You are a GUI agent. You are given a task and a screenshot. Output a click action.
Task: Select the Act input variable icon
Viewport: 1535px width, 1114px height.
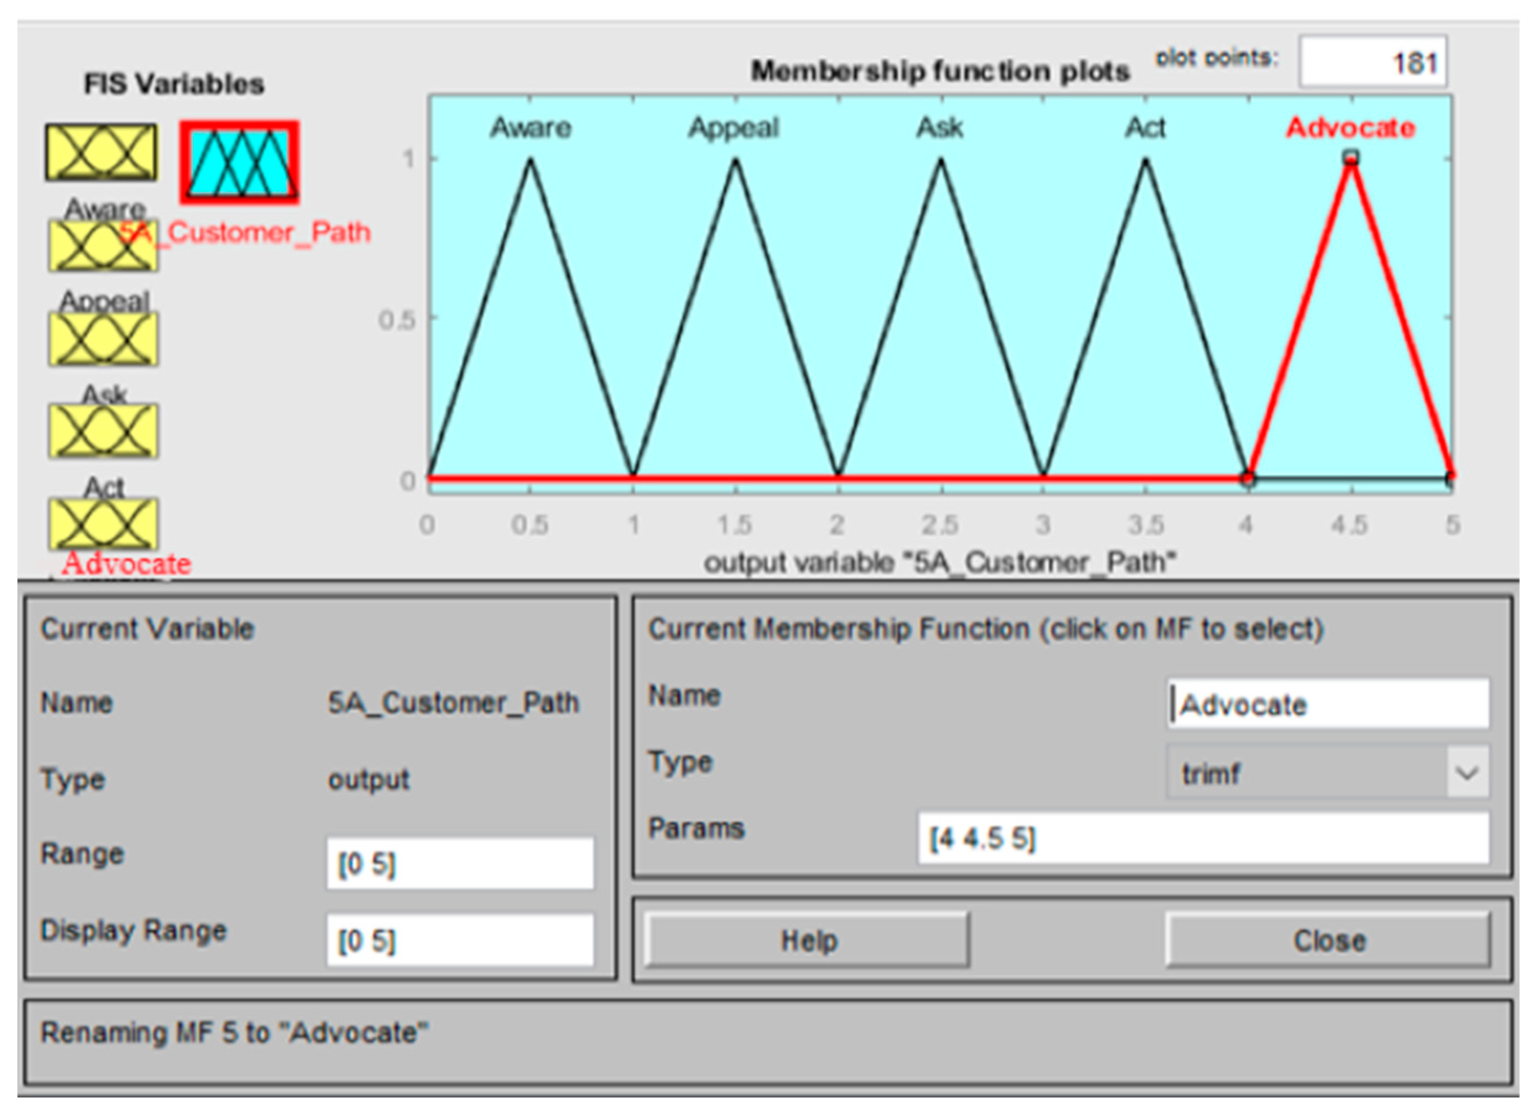[x=103, y=431]
